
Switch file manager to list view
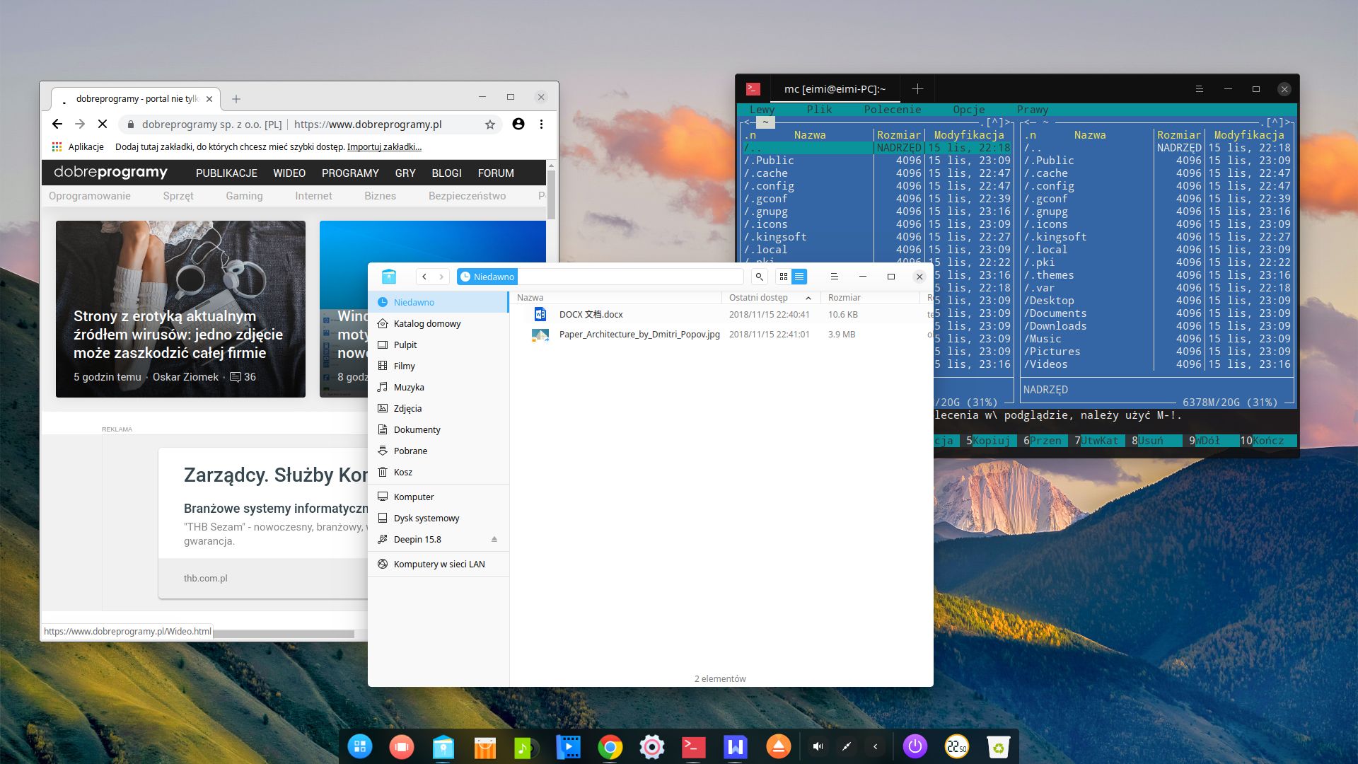[x=799, y=277]
